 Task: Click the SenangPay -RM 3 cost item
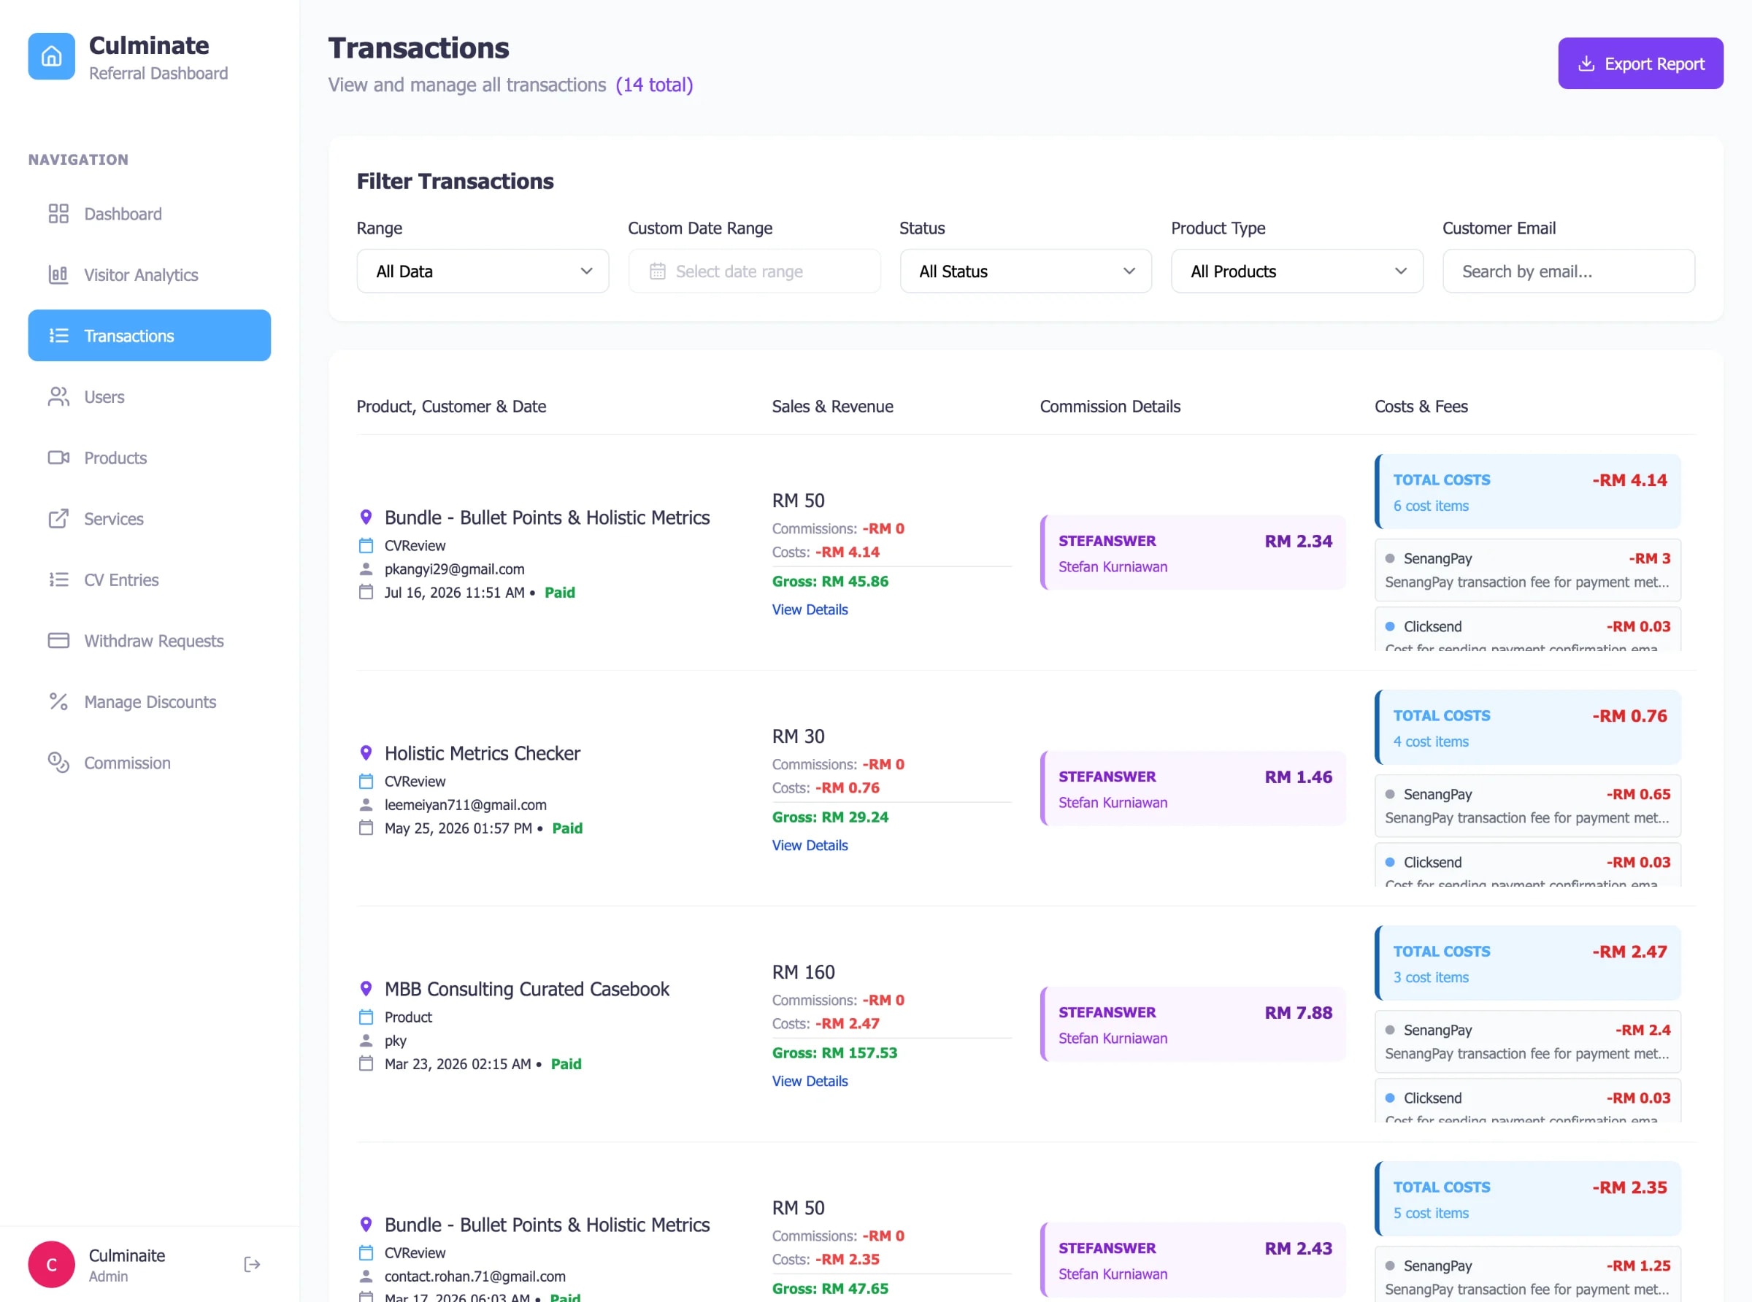click(1527, 570)
